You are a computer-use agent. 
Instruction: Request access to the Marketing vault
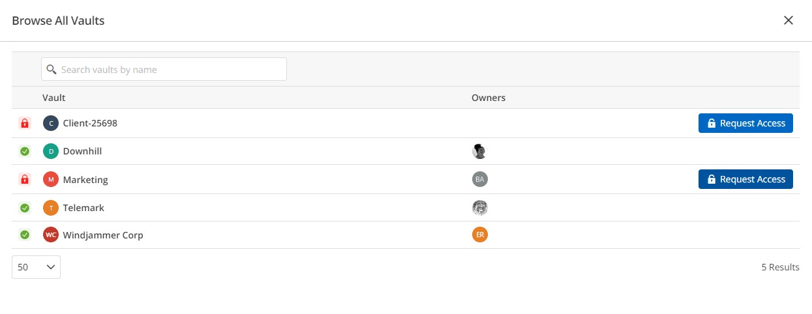pyautogui.click(x=745, y=179)
